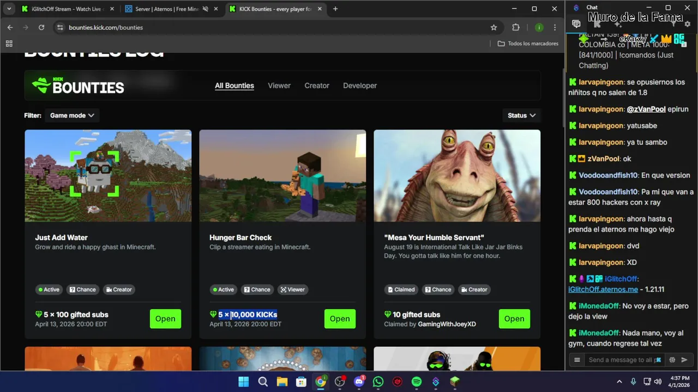Click the @zVanPool mention in chat
This screenshot has height=392, width=698.
(646, 109)
